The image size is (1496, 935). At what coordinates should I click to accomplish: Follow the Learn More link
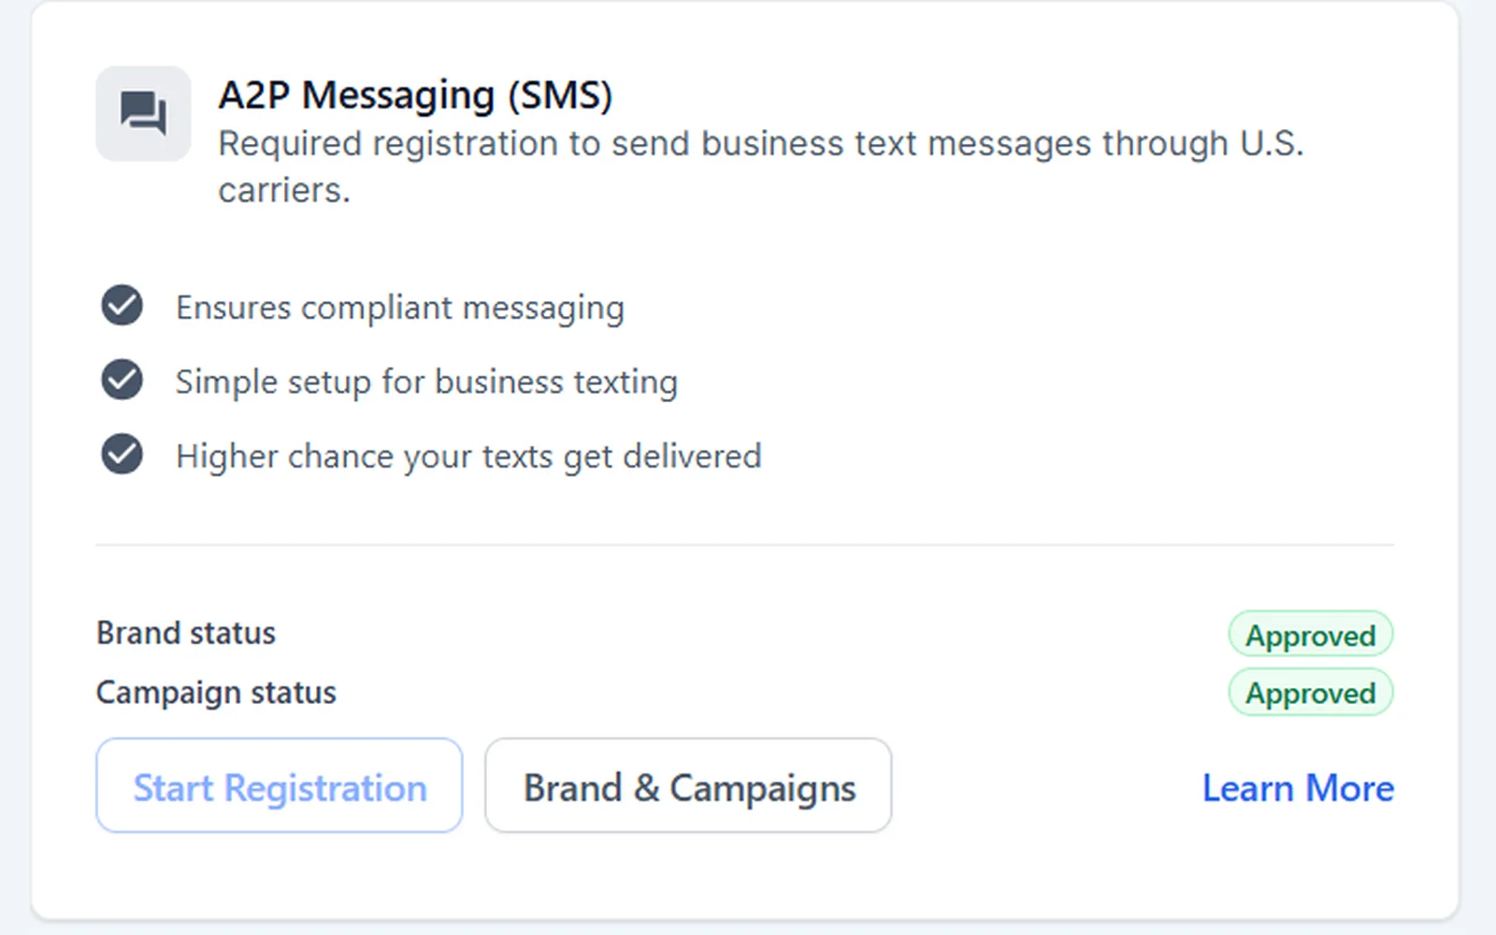tap(1298, 787)
